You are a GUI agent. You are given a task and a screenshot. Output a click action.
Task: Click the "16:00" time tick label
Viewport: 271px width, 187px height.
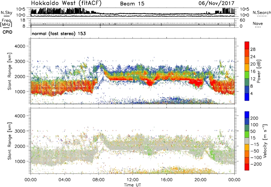coord(166,180)
